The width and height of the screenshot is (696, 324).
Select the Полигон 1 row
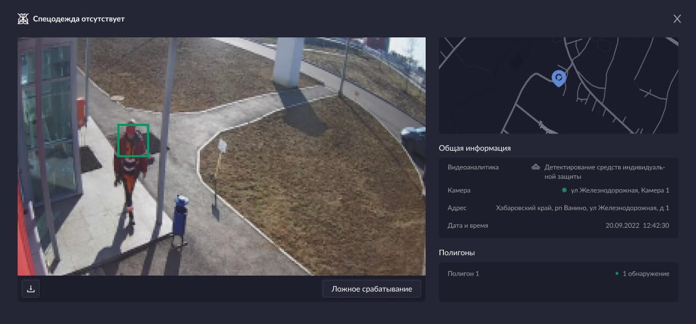pos(558,273)
